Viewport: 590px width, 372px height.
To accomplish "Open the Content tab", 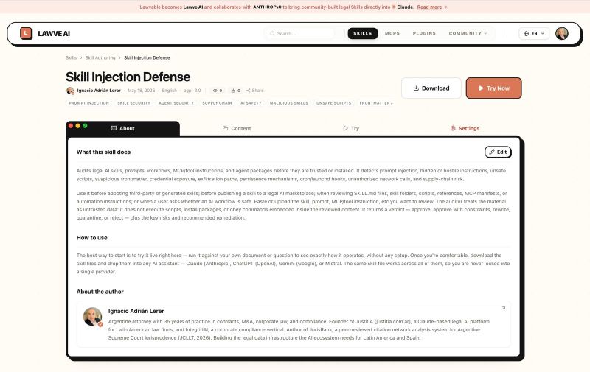I will (237, 128).
